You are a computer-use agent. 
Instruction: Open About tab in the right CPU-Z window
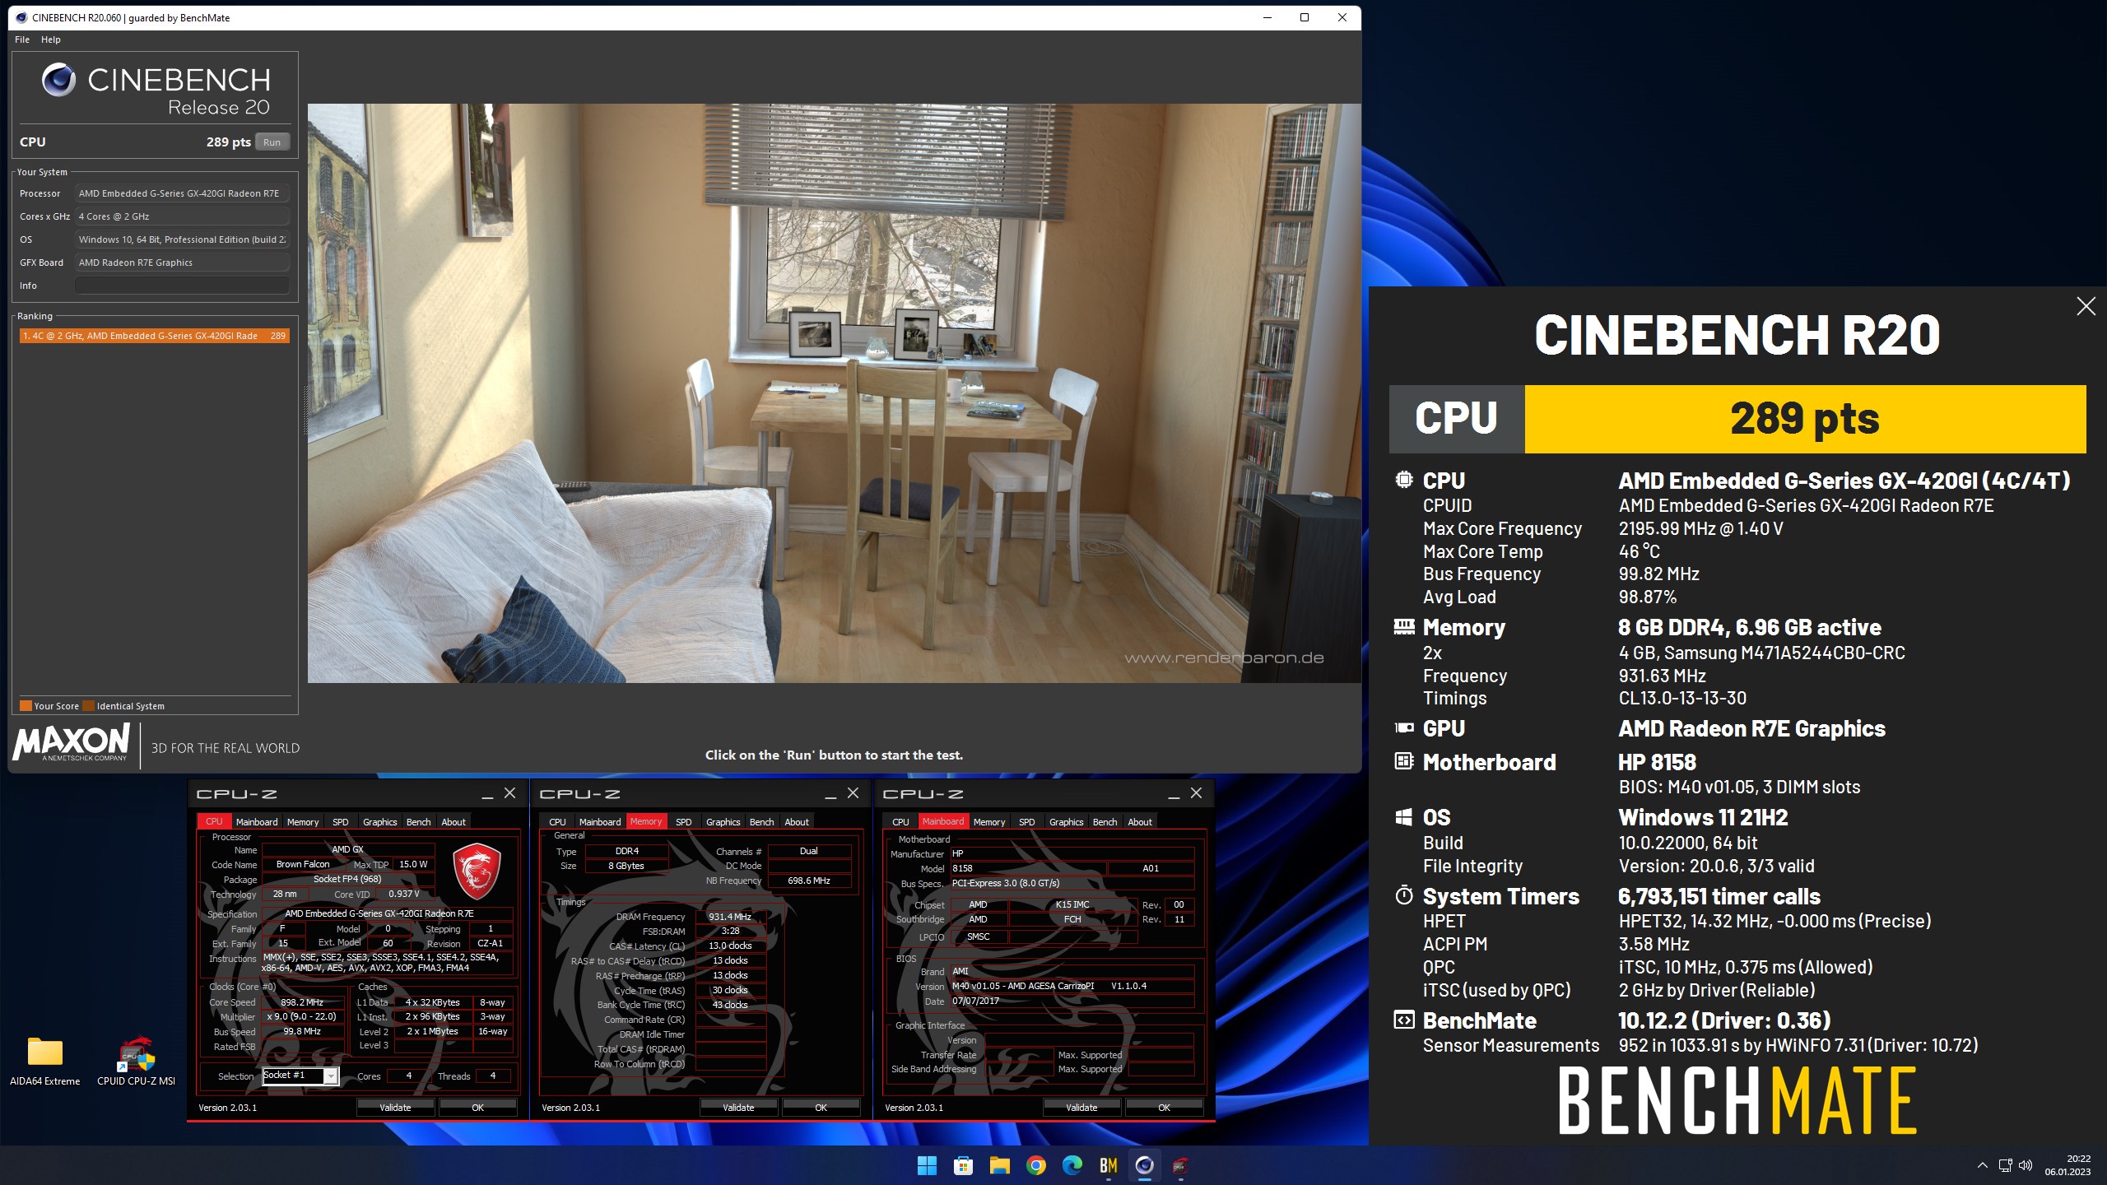(x=1140, y=822)
